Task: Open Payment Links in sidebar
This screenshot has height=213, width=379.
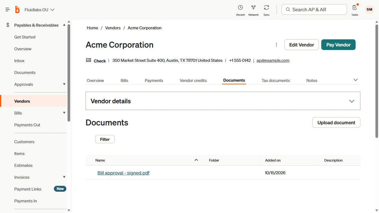Action: pos(28,189)
